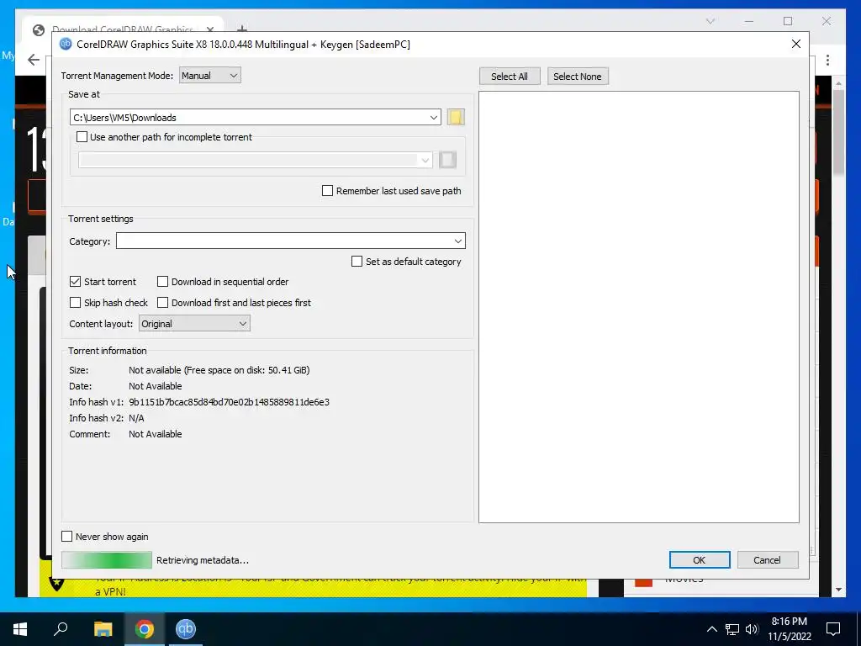Click Select None button
The height and width of the screenshot is (646, 861).
[x=577, y=77]
